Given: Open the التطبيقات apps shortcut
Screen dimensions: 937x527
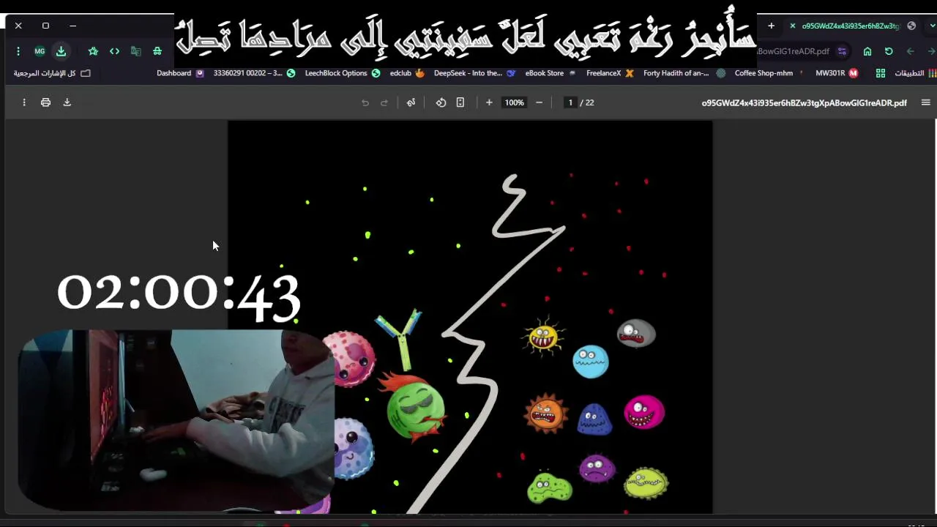Looking at the screenshot, I should [915, 73].
